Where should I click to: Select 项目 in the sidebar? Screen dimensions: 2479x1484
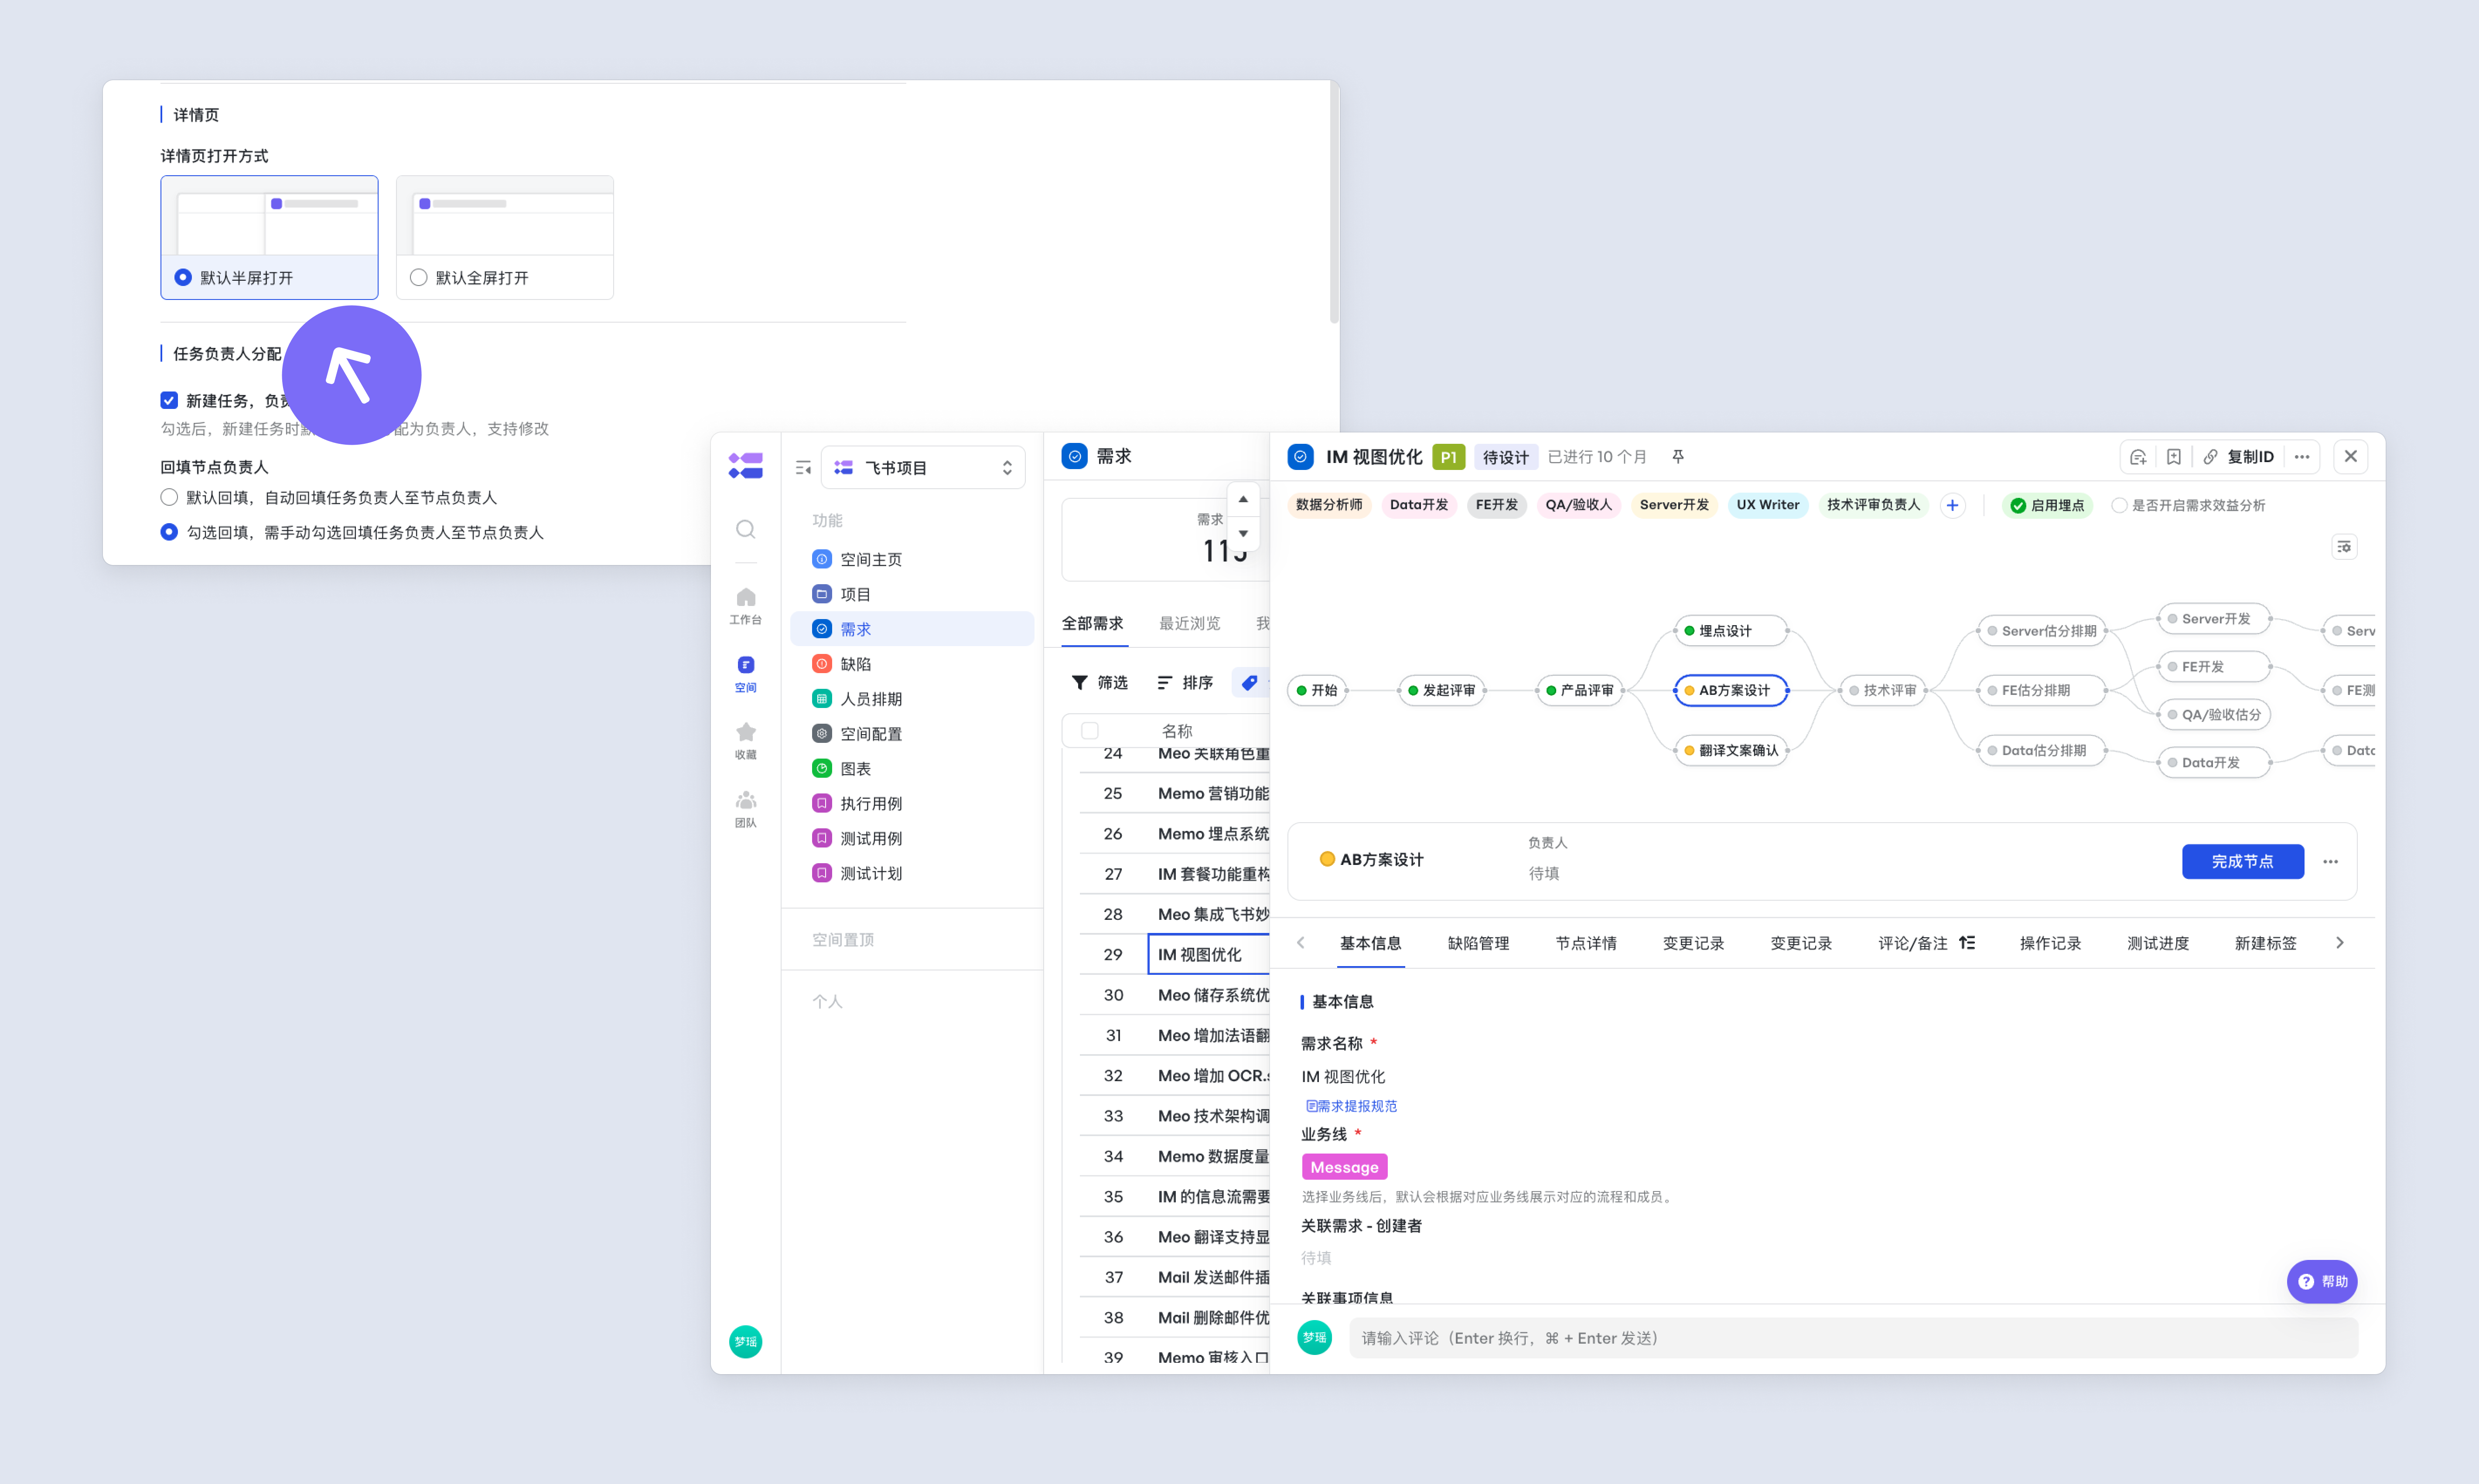tap(912, 594)
